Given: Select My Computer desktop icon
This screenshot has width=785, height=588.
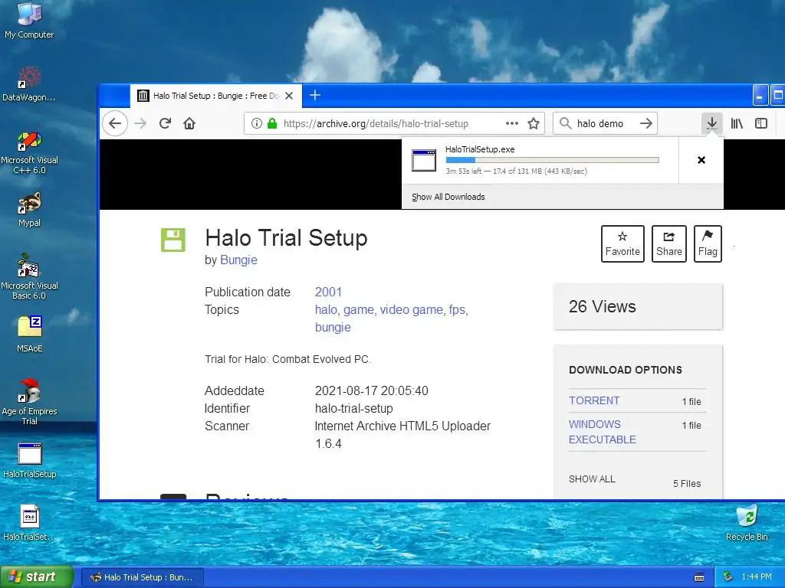Looking at the screenshot, I should pyautogui.click(x=29, y=21).
